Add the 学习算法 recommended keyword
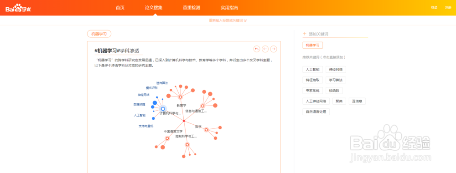456x173 pixels. [336, 80]
